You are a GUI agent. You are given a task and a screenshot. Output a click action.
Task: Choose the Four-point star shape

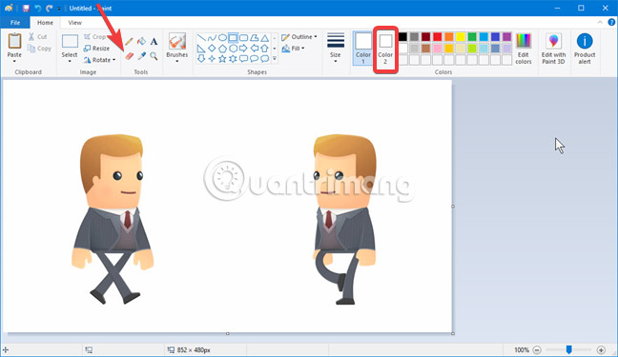pyautogui.click(x=212, y=59)
